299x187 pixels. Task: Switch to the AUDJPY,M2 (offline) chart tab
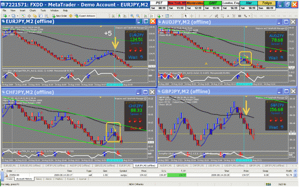click(80, 166)
